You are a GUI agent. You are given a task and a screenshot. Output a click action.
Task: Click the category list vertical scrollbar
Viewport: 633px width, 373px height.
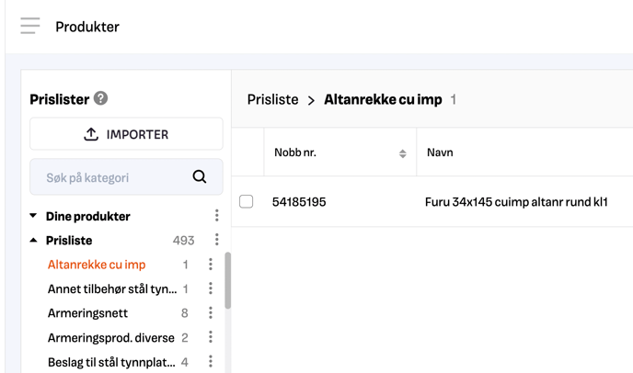pyautogui.click(x=227, y=280)
